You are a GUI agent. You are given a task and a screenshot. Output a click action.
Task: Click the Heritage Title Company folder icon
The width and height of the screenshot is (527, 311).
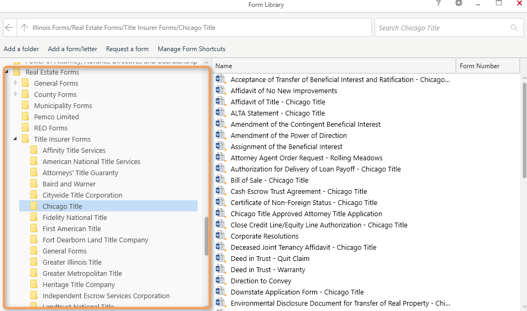pyautogui.click(x=34, y=284)
